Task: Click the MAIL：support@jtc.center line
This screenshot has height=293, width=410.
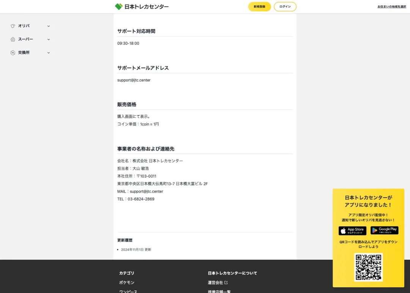Action: pyautogui.click(x=140, y=191)
